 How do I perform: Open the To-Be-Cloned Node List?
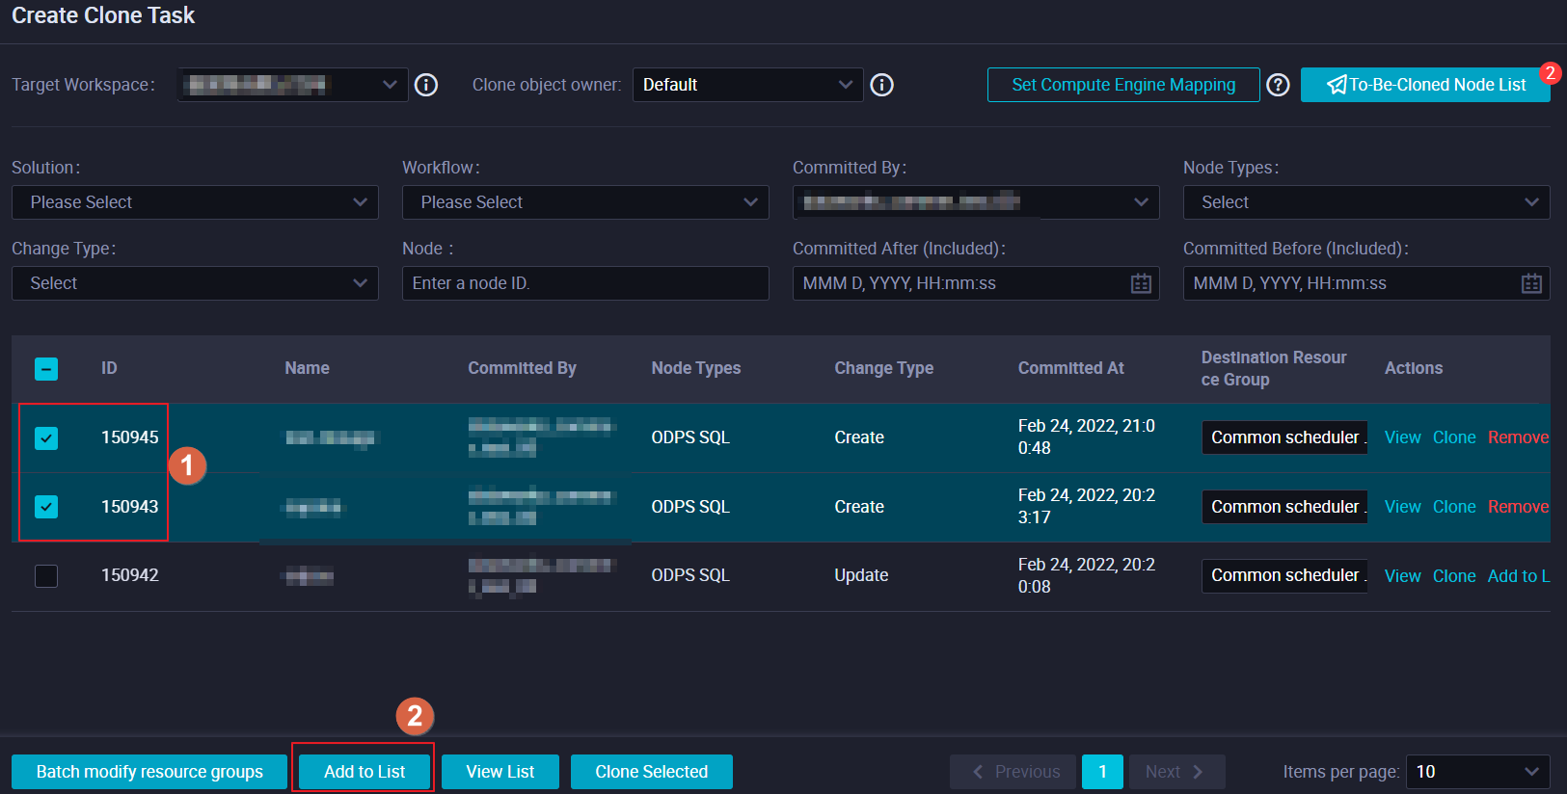[1425, 85]
